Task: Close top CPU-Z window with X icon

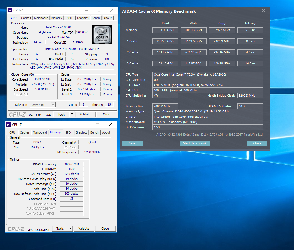Action: (111, 10)
